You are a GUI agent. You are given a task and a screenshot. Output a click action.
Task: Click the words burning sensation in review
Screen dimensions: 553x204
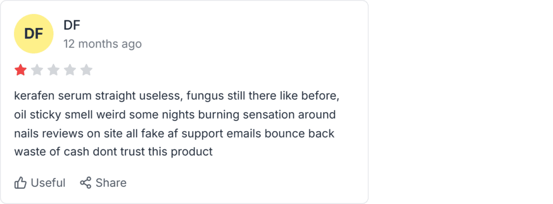point(260,115)
